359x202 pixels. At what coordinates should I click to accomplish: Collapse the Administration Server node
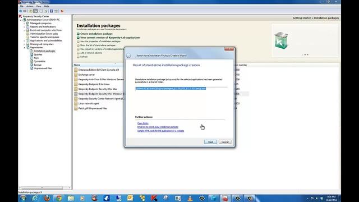(x=21, y=20)
